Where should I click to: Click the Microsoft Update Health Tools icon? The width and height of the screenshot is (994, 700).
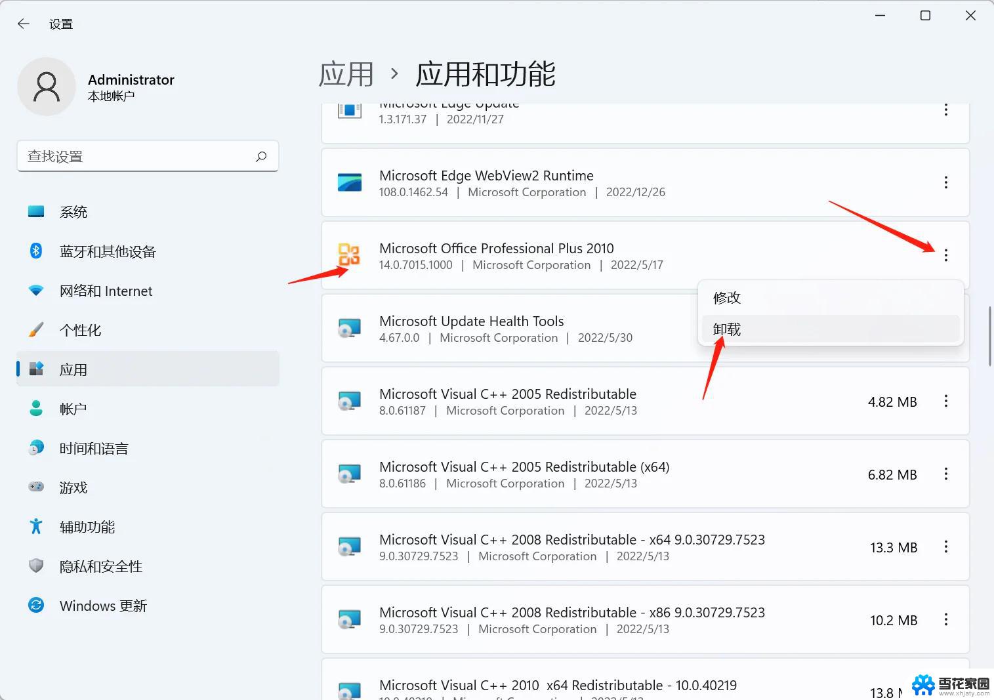tap(350, 328)
